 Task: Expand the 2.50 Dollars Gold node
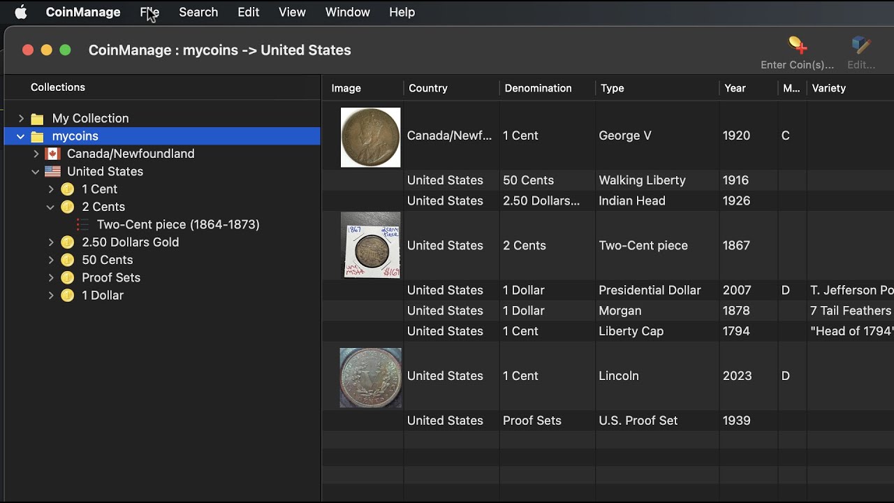tap(50, 242)
